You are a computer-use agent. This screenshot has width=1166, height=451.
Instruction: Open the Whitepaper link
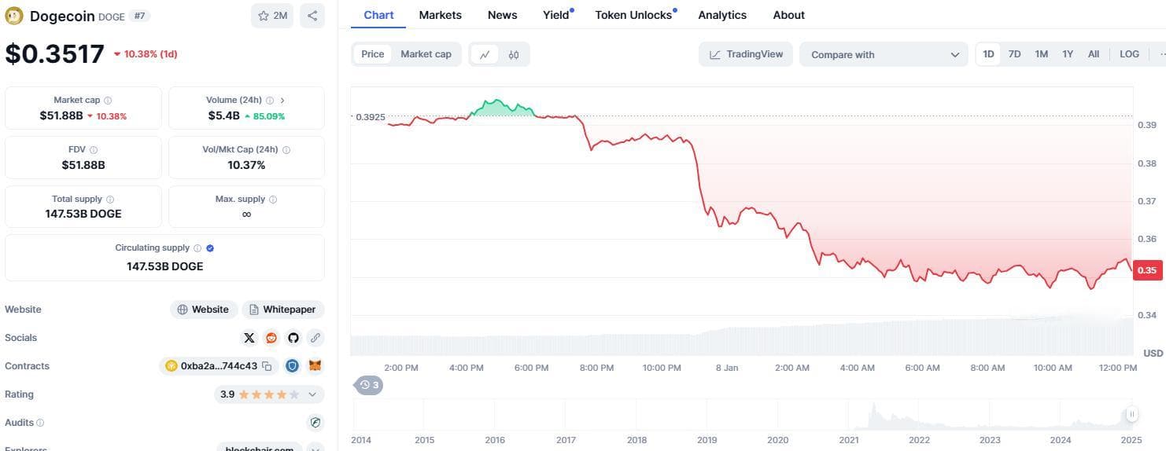(283, 310)
